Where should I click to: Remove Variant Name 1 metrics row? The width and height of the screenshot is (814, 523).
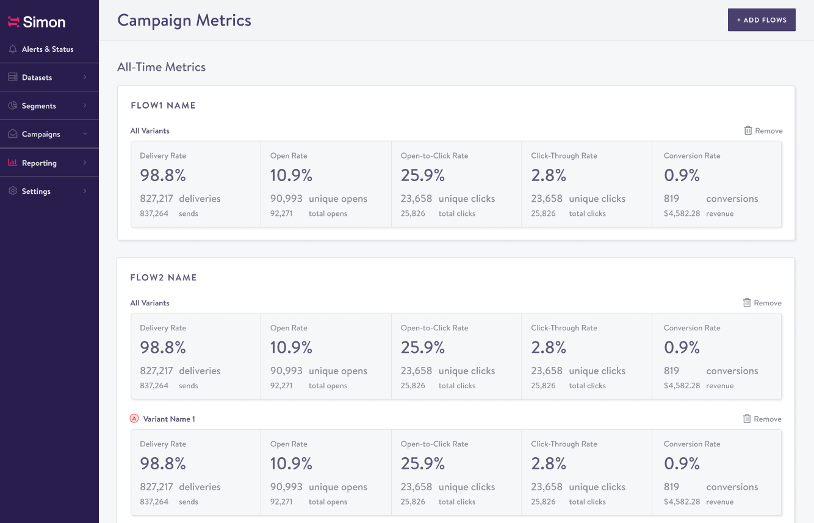[x=762, y=419]
